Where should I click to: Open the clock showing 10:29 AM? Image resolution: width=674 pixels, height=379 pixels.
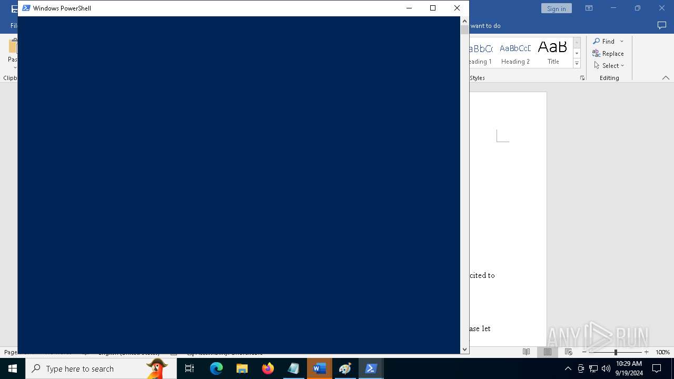629,368
